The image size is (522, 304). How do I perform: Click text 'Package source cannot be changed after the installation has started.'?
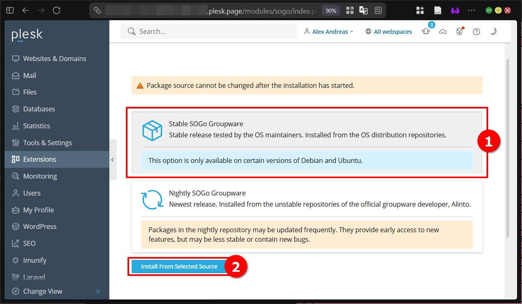tap(250, 86)
